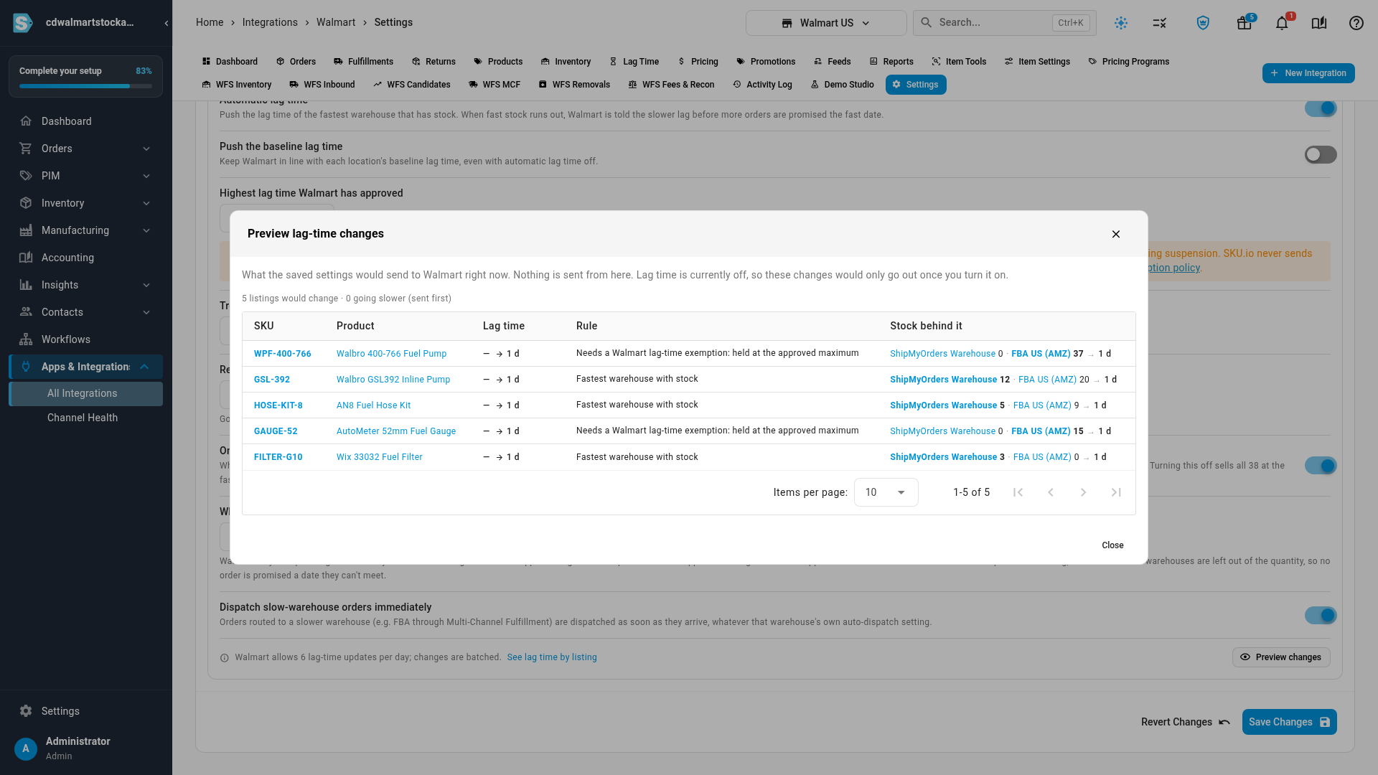Expand the PIM sidebar section
The height and width of the screenshot is (775, 1378).
(86, 176)
